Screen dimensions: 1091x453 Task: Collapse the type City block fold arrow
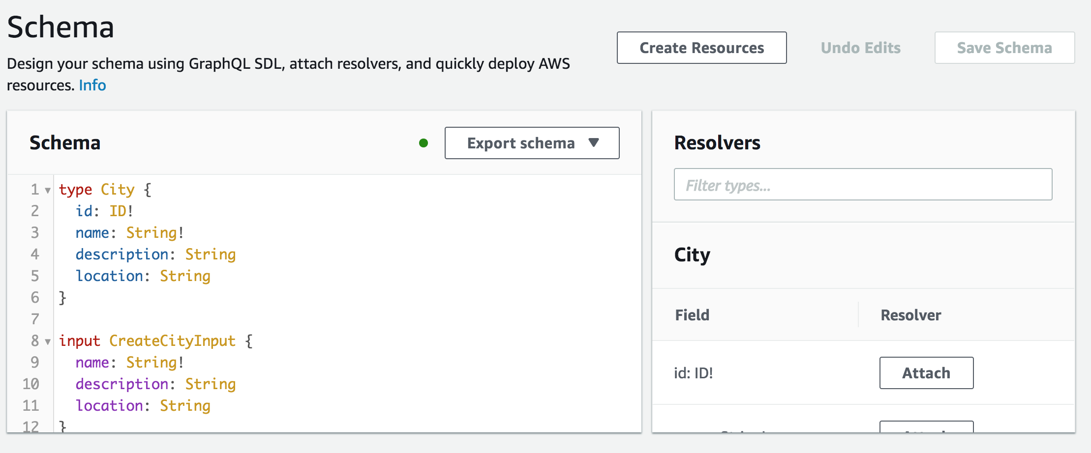tap(48, 190)
